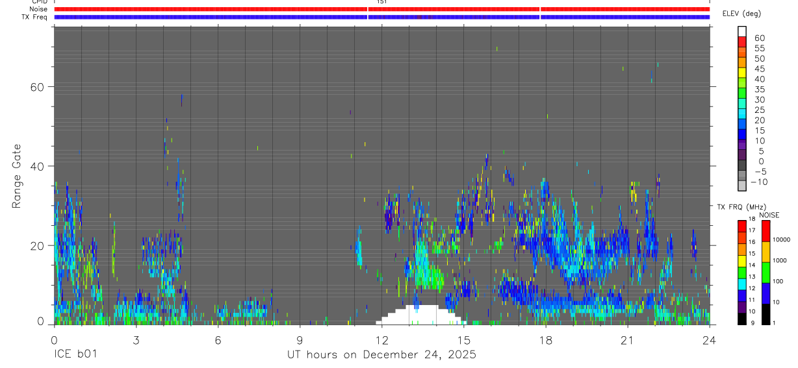The image size is (798, 368).
Task: Click the blue segment of NOISE color bar
Action: (x=766, y=293)
